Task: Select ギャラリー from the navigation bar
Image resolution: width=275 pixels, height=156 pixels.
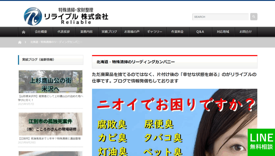Action: click(x=155, y=32)
